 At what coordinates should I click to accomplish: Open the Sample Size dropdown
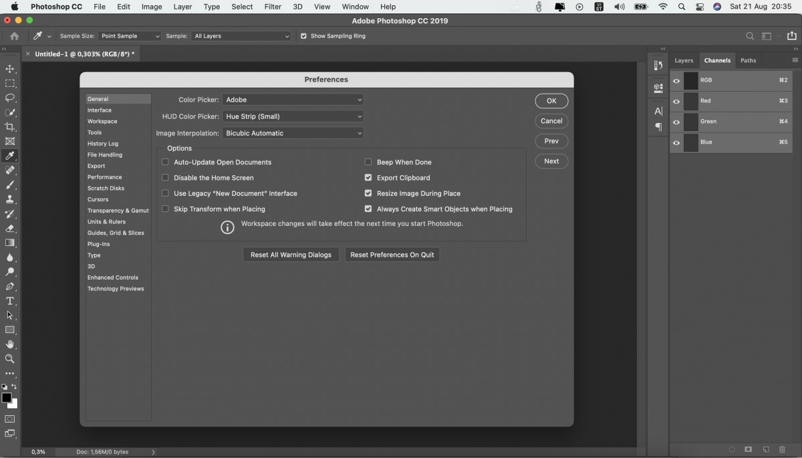point(130,36)
